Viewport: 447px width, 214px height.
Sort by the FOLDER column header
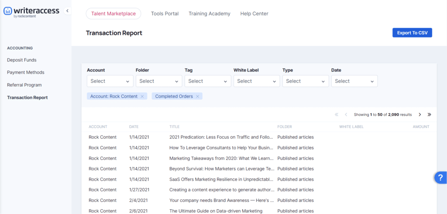pos(285,127)
